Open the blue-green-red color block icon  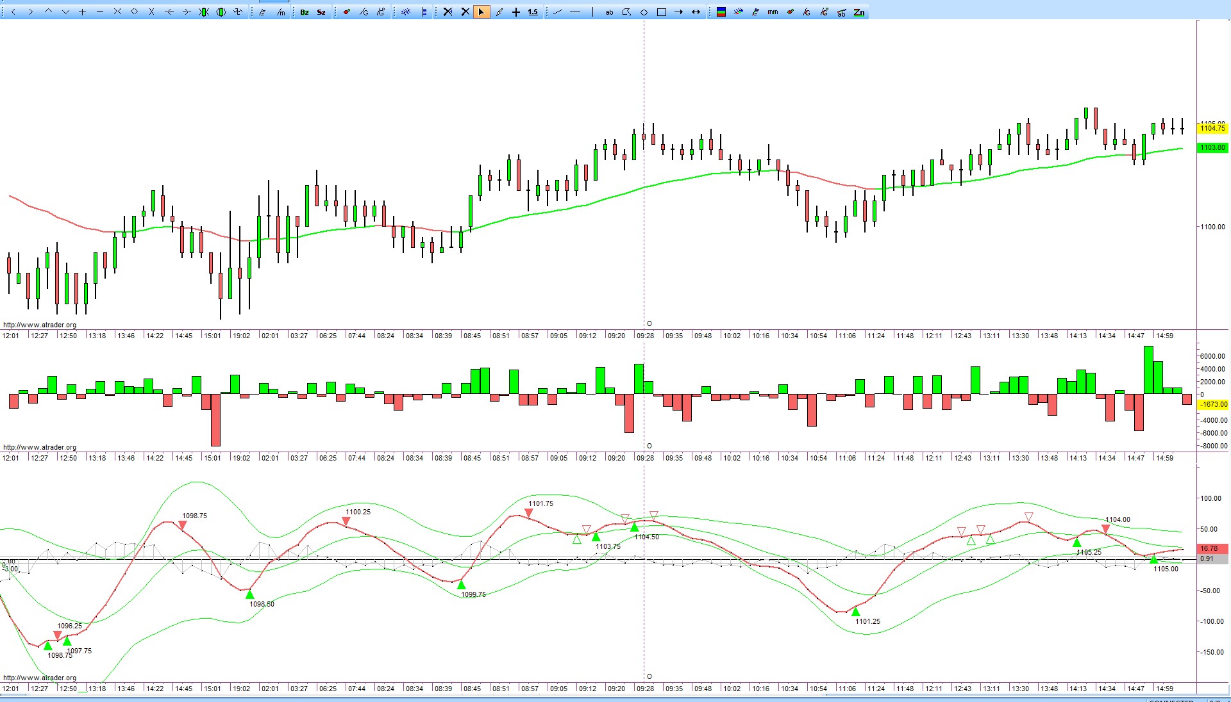click(x=721, y=12)
